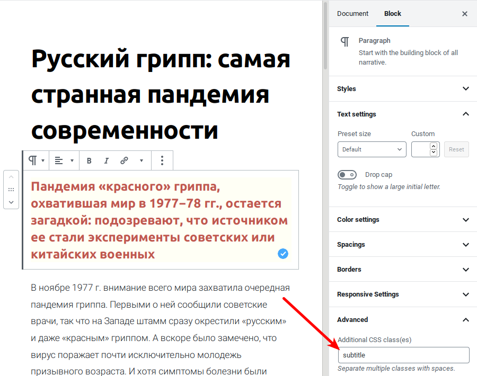Toggle the Drop cap switch
The width and height of the screenshot is (477, 376).
click(347, 175)
